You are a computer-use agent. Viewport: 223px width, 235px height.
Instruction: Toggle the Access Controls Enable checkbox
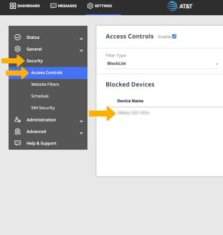[174, 36]
